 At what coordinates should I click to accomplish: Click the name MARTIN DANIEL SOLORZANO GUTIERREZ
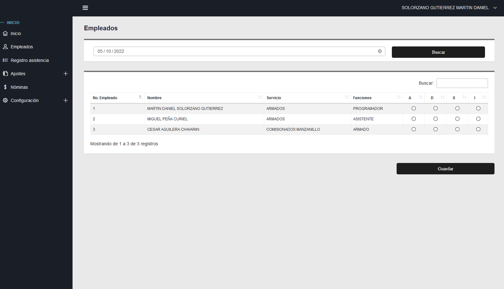[185, 109]
